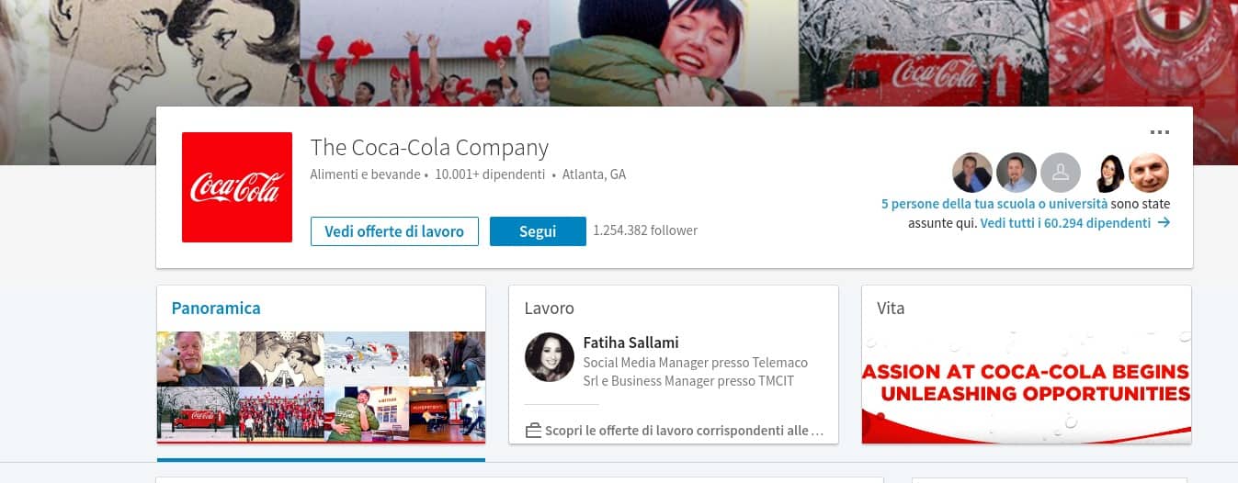Screen dimensions: 1238x483
Task: Open 5 persone della tua scuola link
Action: pyautogui.click(x=994, y=204)
